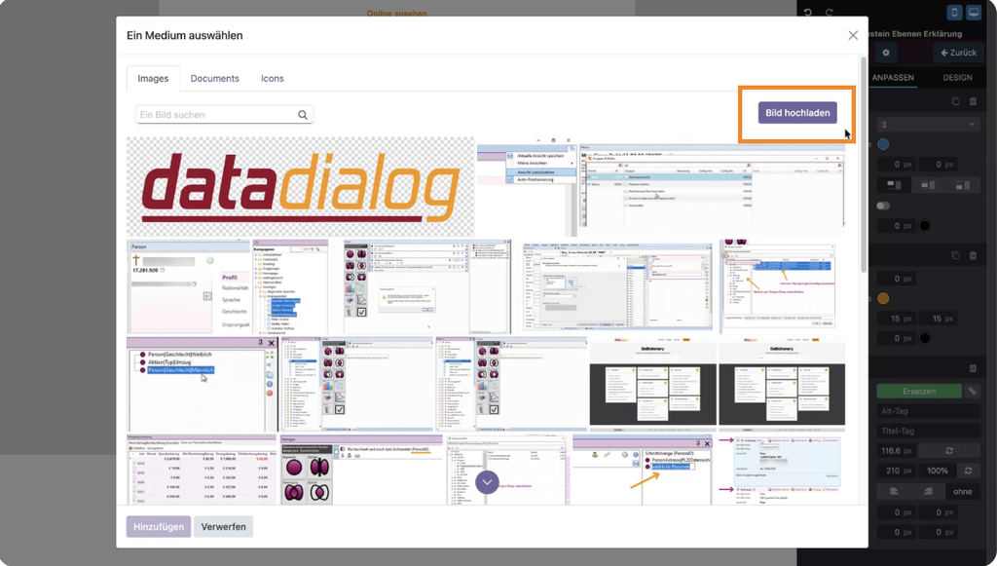
Task: Open the ANPASSEN tab
Action: pos(893,78)
